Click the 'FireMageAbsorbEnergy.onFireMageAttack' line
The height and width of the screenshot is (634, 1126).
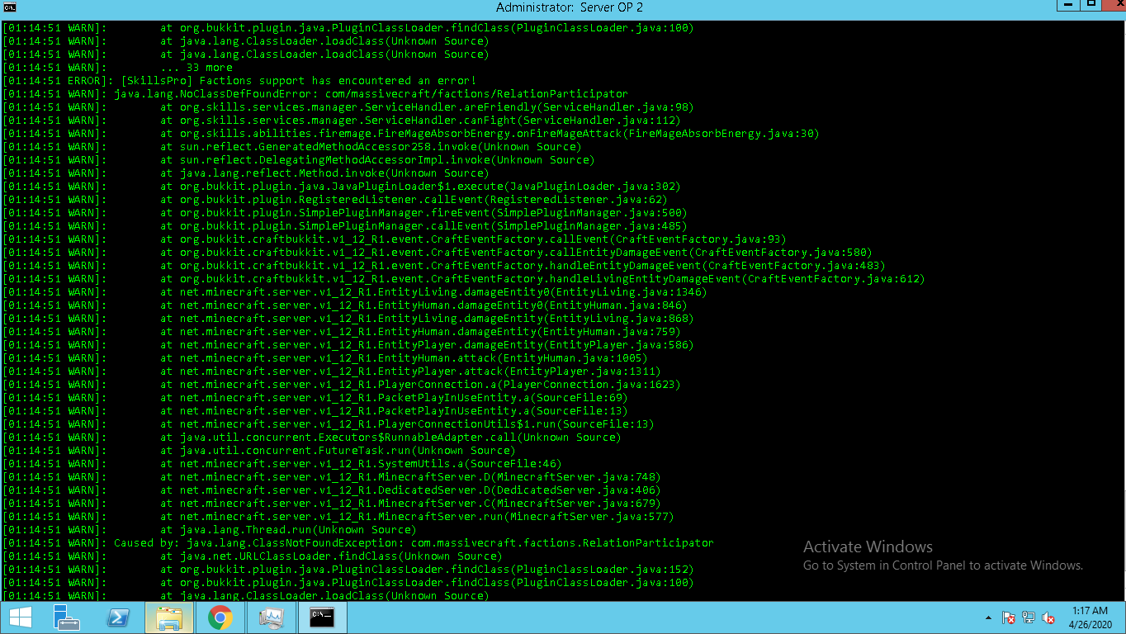tap(410, 134)
